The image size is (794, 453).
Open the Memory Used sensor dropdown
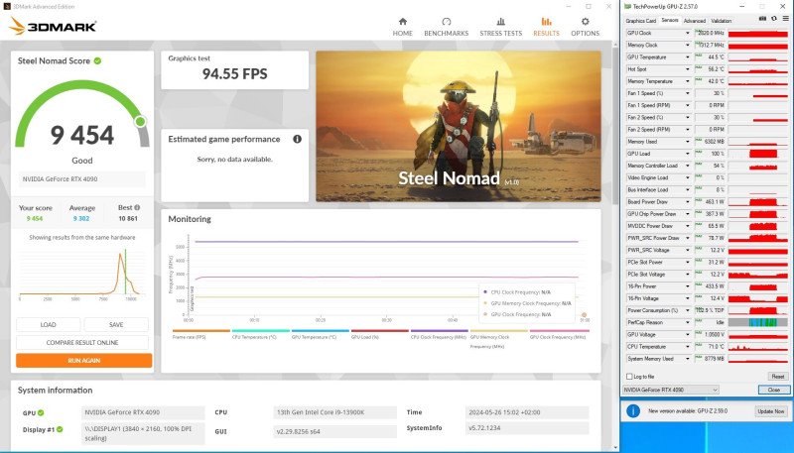pos(687,142)
